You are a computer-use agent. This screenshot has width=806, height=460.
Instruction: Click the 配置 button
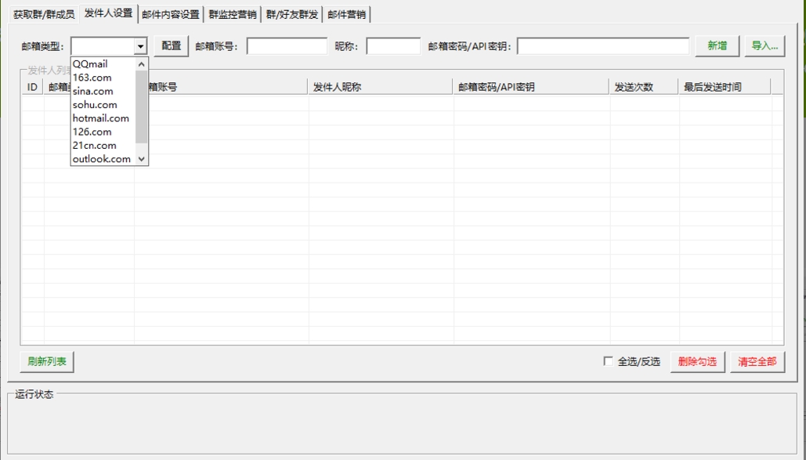172,45
